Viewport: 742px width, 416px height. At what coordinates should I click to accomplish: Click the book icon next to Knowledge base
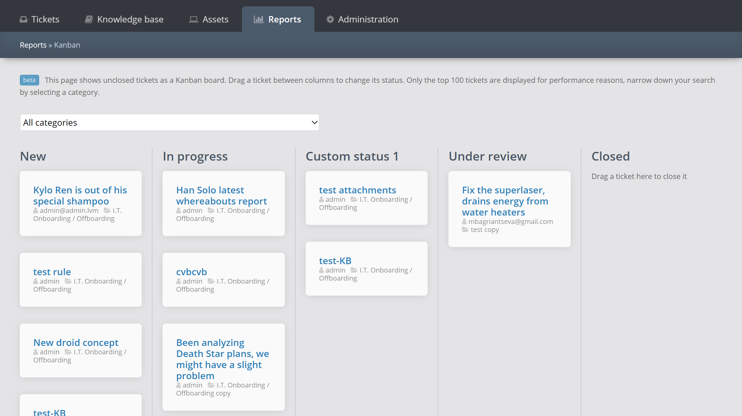[x=88, y=19]
